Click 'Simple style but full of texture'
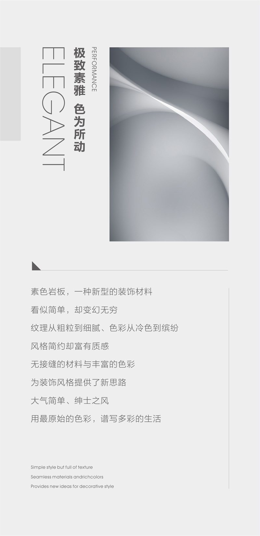The image size is (260, 536). click(62, 467)
